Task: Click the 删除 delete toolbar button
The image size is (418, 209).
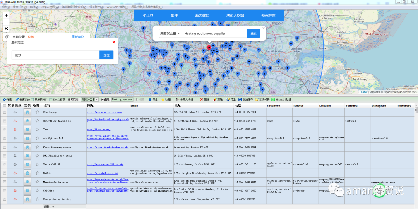Action: click(x=205, y=99)
